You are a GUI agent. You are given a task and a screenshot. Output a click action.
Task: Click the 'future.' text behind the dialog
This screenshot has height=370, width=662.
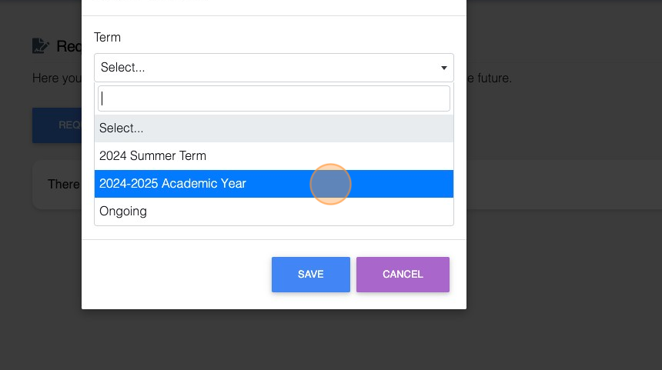[x=490, y=78]
